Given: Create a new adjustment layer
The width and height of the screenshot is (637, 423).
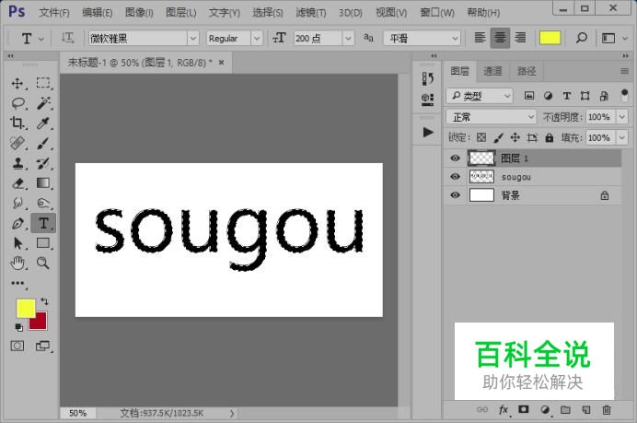Looking at the screenshot, I should (x=545, y=409).
